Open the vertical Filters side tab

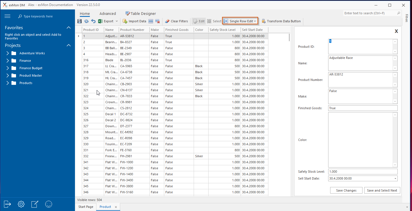(406, 18)
